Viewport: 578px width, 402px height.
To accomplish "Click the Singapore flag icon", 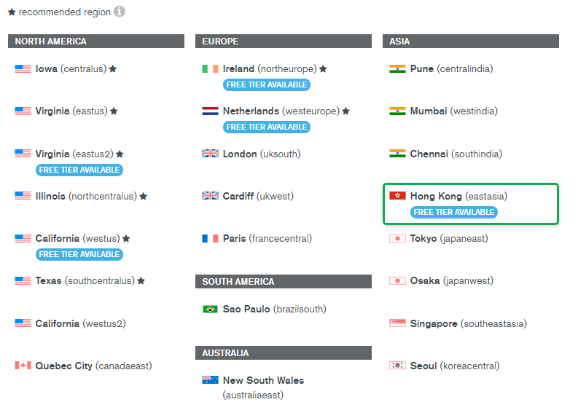I will point(397,323).
